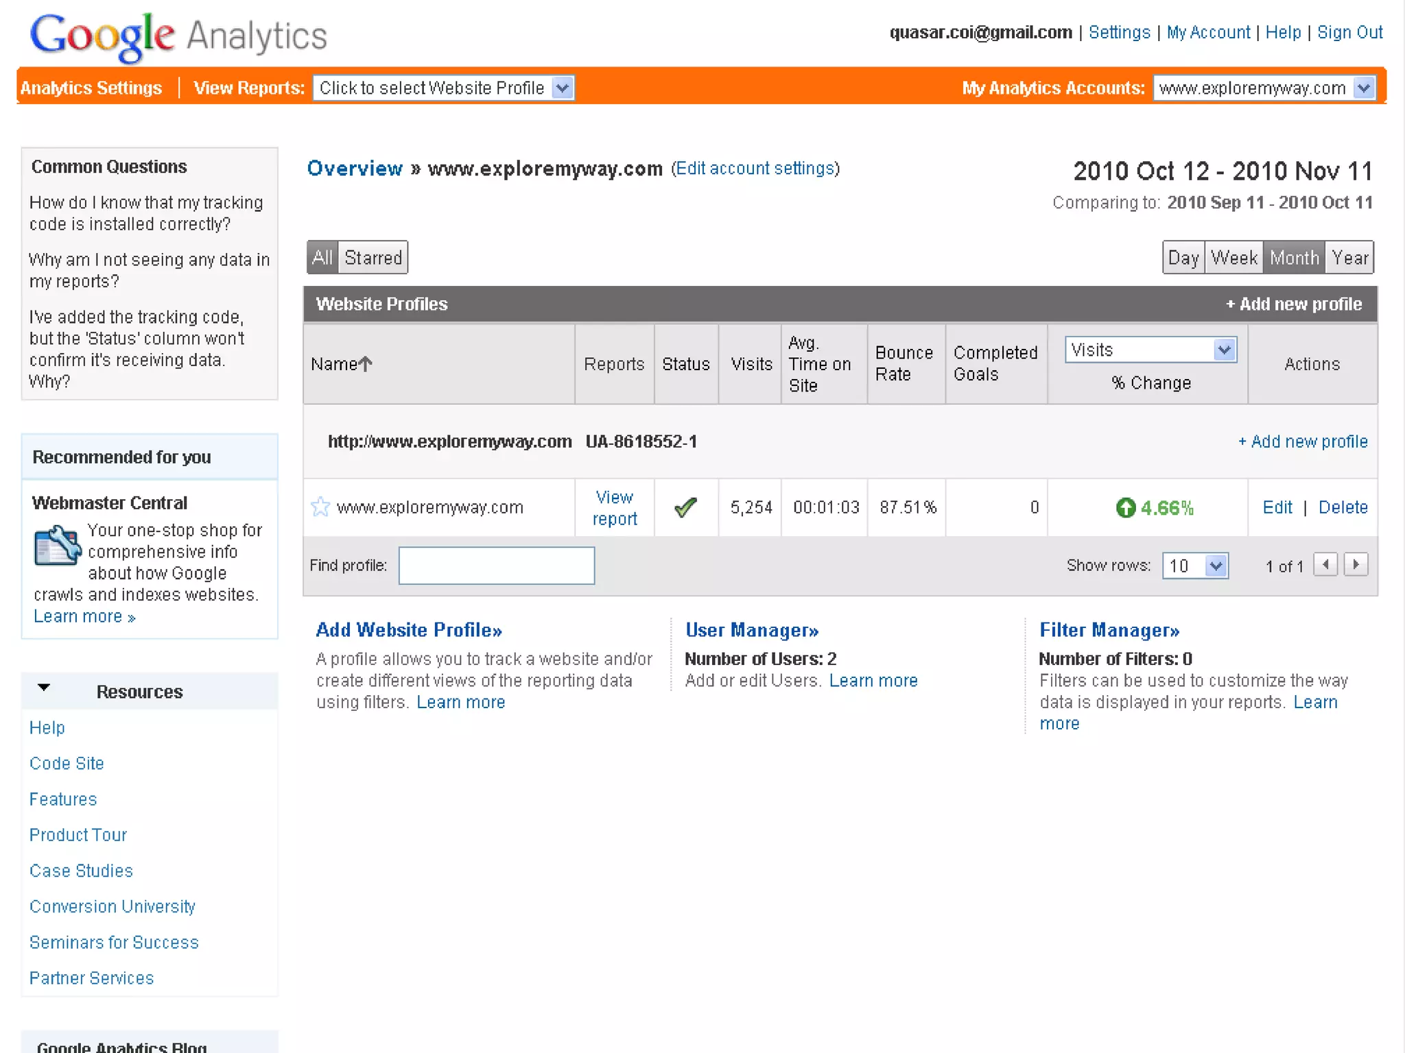This screenshot has width=1405, height=1053.
Task: Open the My Analytics Accounts dropdown
Action: pyautogui.click(x=1363, y=88)
